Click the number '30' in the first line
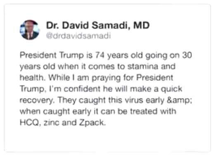215x159 pixels. [x=187, y=55]
